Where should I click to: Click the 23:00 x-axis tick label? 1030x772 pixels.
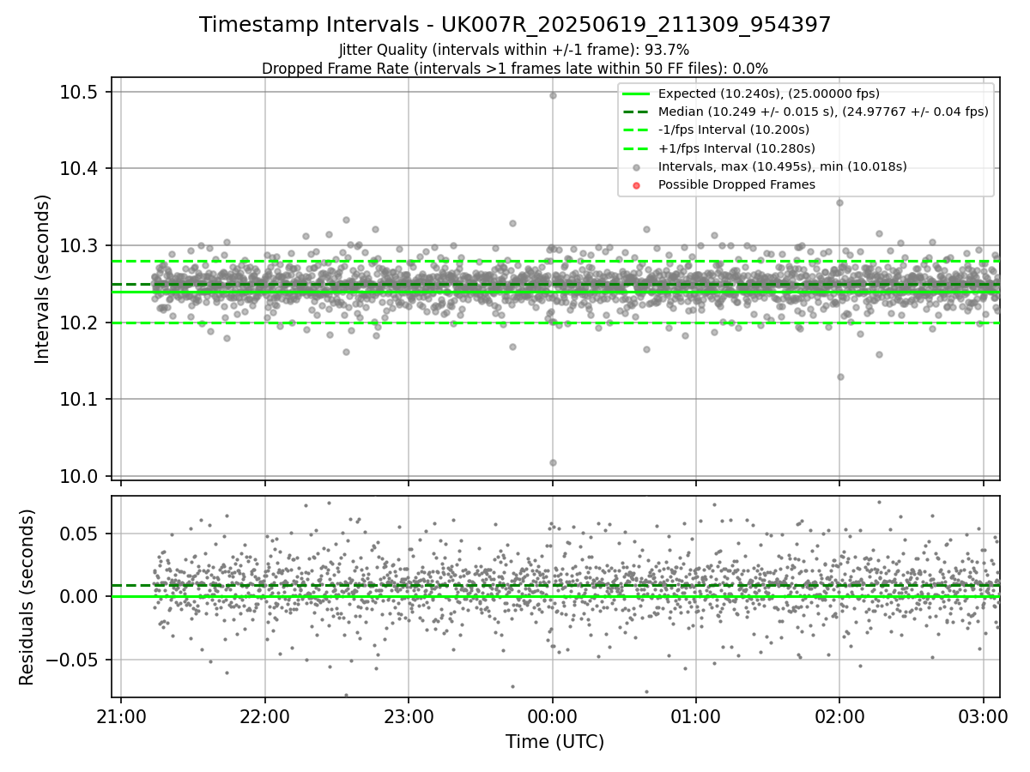pos(409,715)
